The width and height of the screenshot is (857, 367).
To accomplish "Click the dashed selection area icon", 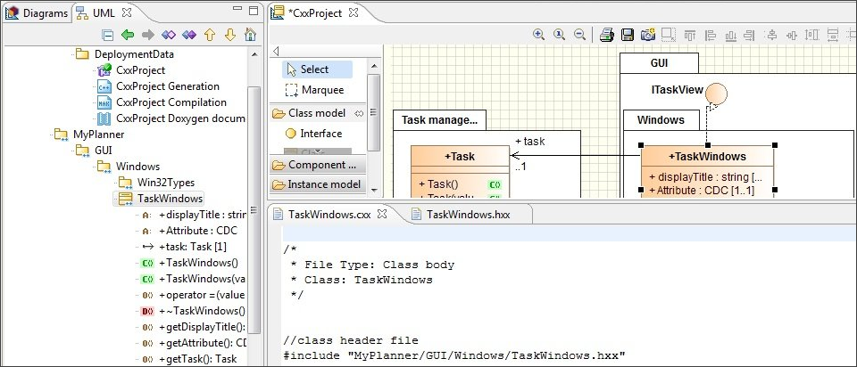I will tap(669, 35).
